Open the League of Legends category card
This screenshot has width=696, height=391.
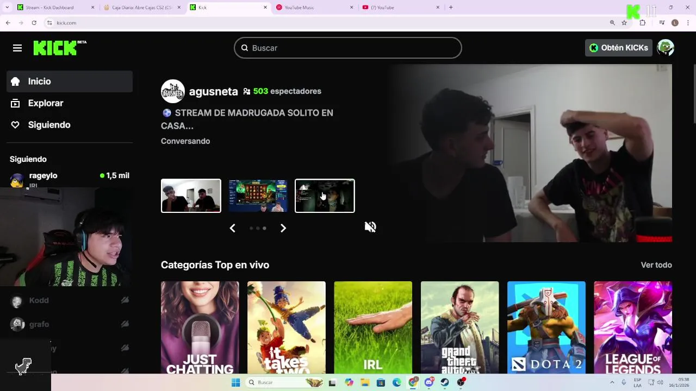click(633, 327)
